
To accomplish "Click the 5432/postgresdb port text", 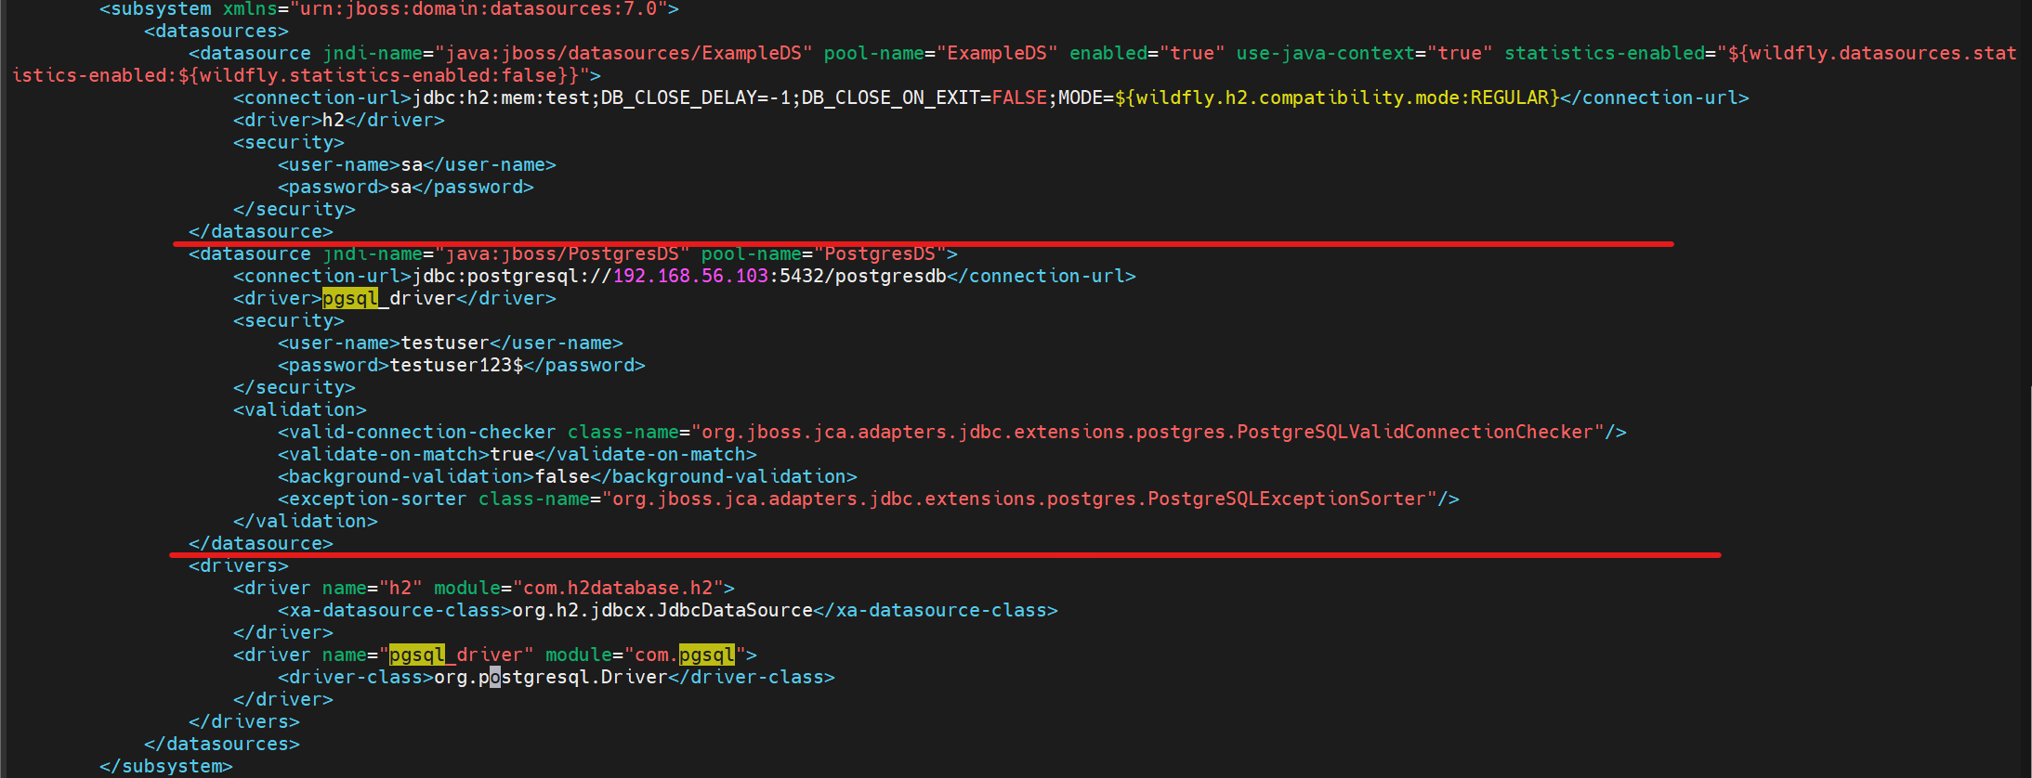I will (863, 277).
